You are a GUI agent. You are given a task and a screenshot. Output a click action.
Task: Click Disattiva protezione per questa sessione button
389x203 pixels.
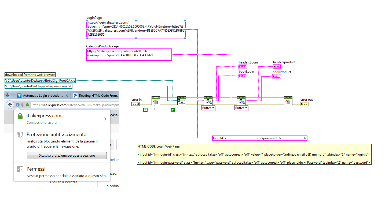pyautogui.click(x=67, y=156)
